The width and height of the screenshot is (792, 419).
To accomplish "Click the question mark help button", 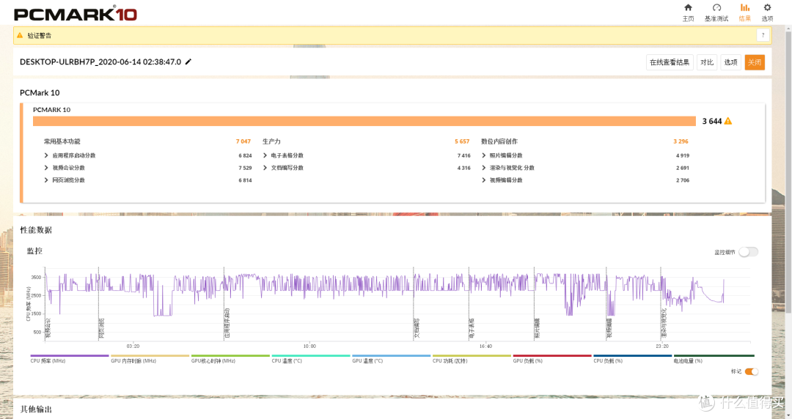I will pyautogui.click(x=763, y=35).
